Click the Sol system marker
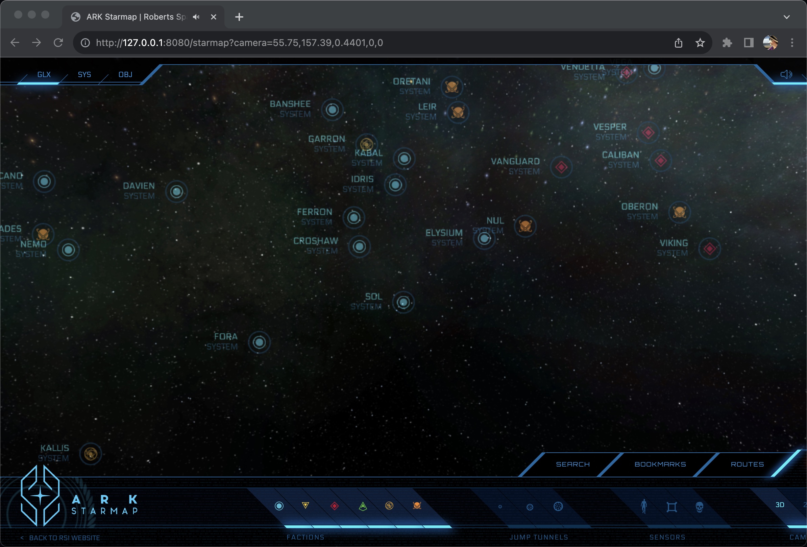Image resolution: width=807 pixels, height=547 pixels. pyautogui.click(x=403, y=302)
